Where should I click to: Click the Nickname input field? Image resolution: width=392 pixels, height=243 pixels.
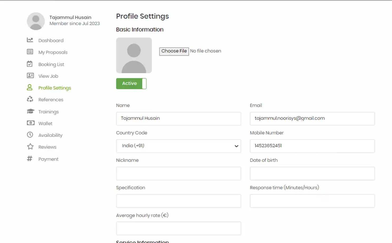[178, 173]
